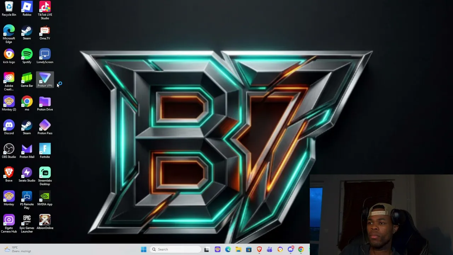Select the PS Remote Play shortcut
The height and width of the screenshot is (255, 453).
(x=27, y=200)
